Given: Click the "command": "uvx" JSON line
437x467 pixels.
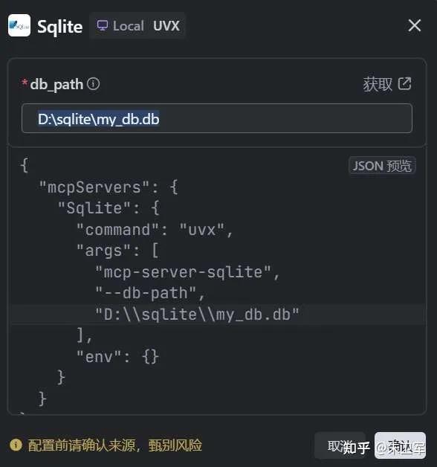Looking at the screenshot, I should [x=154, y=230].
